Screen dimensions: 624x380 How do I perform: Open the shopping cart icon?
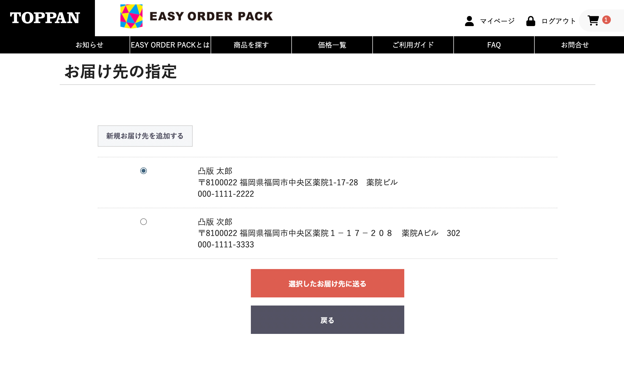point(593,21)
